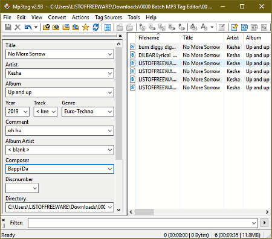Image resolution: width=272 pixels, height=239 pixels.
Task: Expand the Discnumber dropdown
Action: [x=35, y=188]
